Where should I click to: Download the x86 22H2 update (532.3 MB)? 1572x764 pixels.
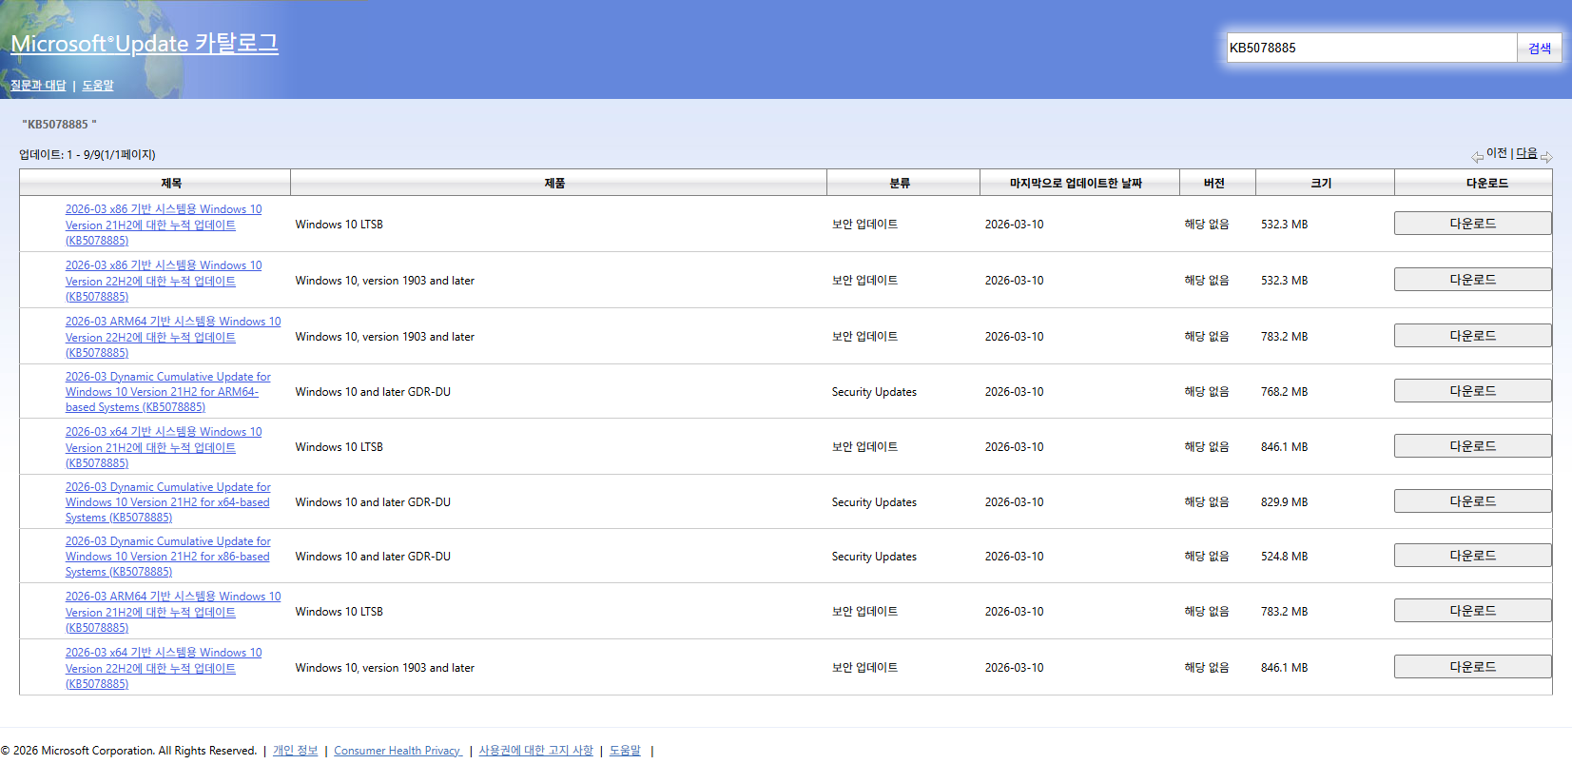(x=1472, y=280)
